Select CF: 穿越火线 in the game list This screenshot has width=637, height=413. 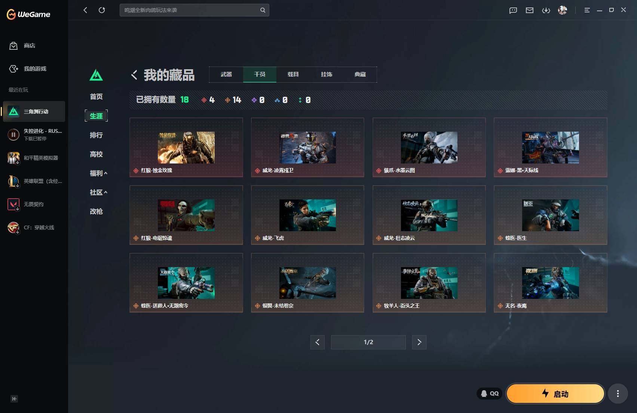34,227
